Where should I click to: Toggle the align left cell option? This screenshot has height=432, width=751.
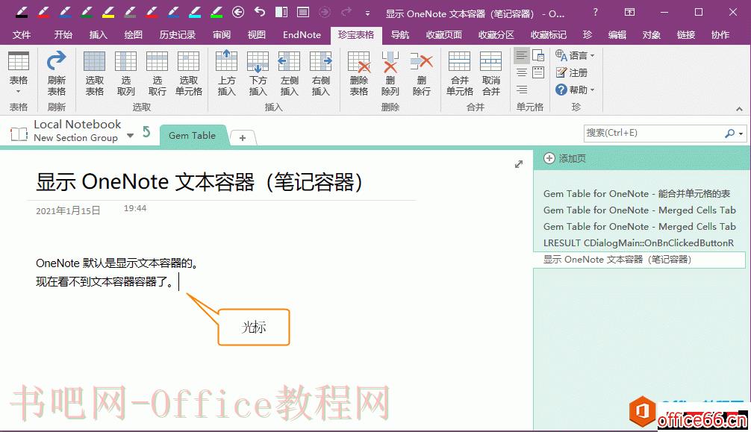point(522,55)
